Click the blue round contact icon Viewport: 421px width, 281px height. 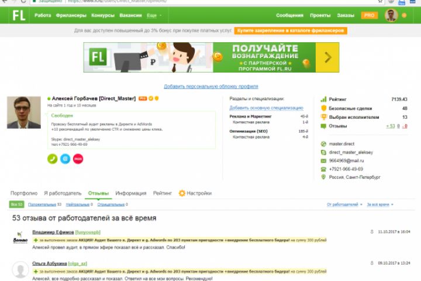(65, 159)
